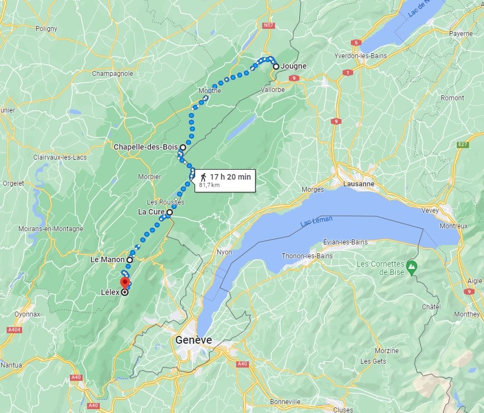This screenshot has height=413, width=484.
Task: Click the Yverdon-les-Bains label
Action: pyautogui.click(x=360, y=55)
